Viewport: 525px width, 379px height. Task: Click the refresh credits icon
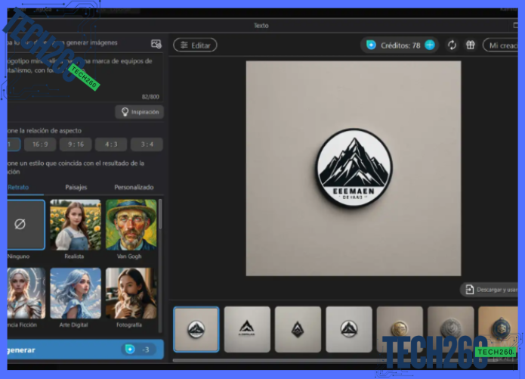(x=452, y=45)
